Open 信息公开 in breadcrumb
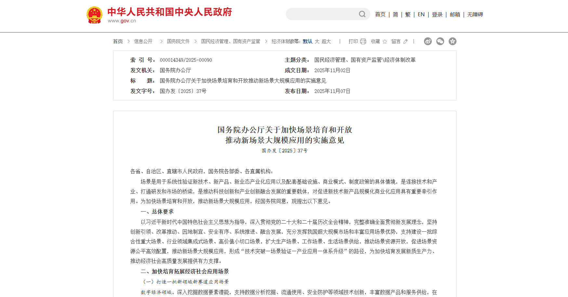The image size is (568, 297). 143,41
